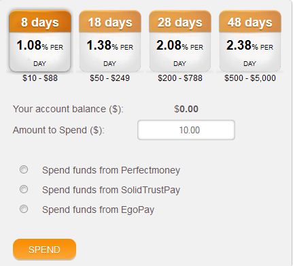Screen dimensions: 293x266
Task: Click the 'Spend funds from SolidTrustPay' label
Action: coord(111,190)
